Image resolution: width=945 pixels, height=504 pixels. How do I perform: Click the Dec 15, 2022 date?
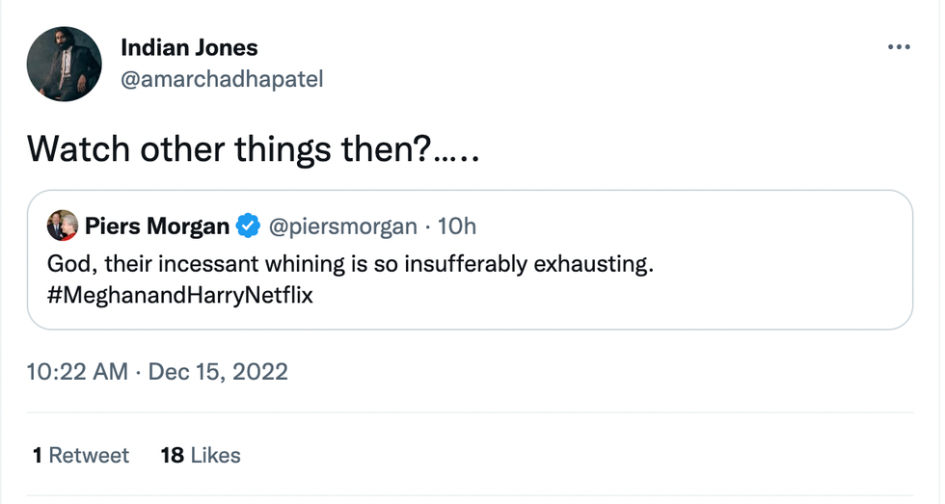(x=218, y=371)
